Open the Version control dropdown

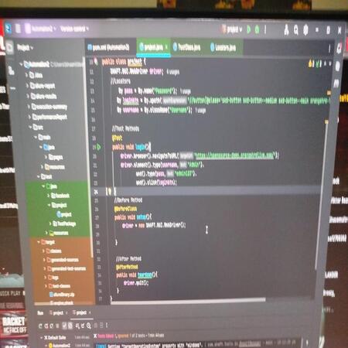pyautogui.click(x=74, y=29)
